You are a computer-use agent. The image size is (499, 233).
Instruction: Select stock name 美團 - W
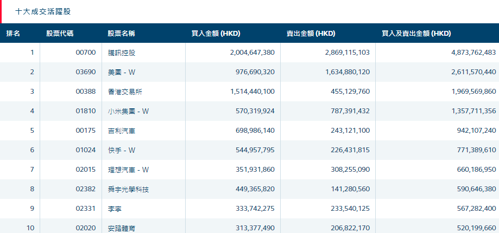[x=122, y=73]
